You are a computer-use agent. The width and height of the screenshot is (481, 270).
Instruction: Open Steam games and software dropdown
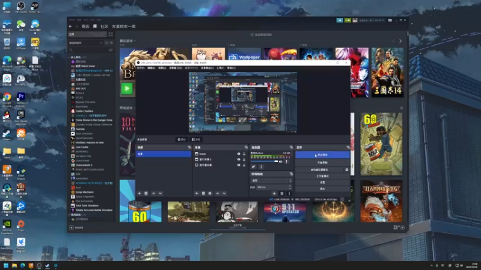click(85, 43)
